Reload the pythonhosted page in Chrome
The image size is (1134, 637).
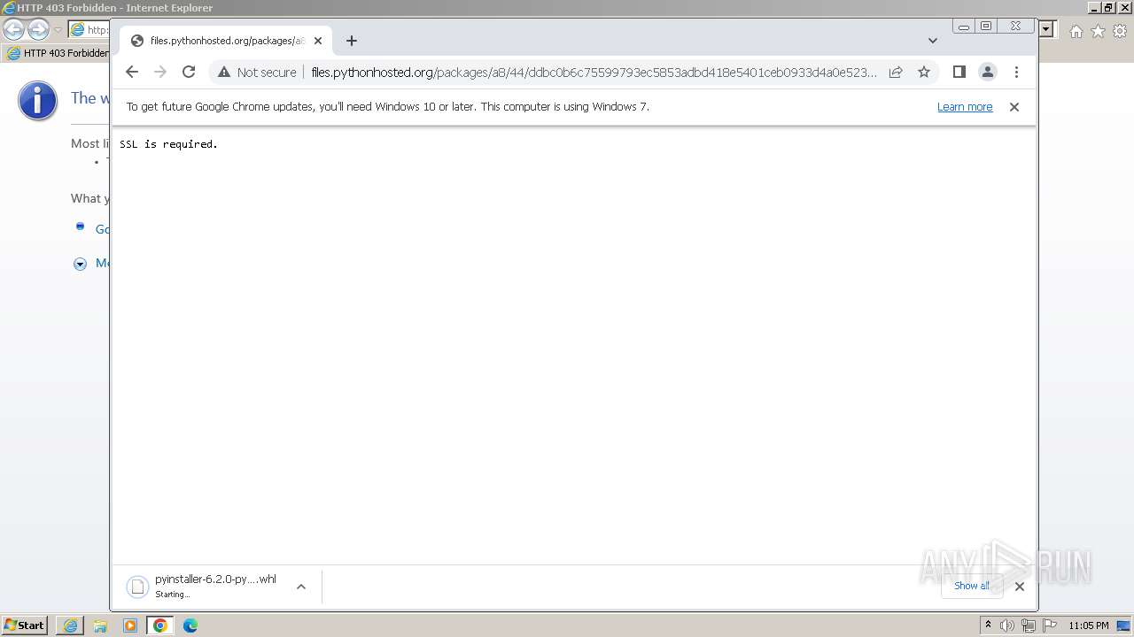(189, 72)
